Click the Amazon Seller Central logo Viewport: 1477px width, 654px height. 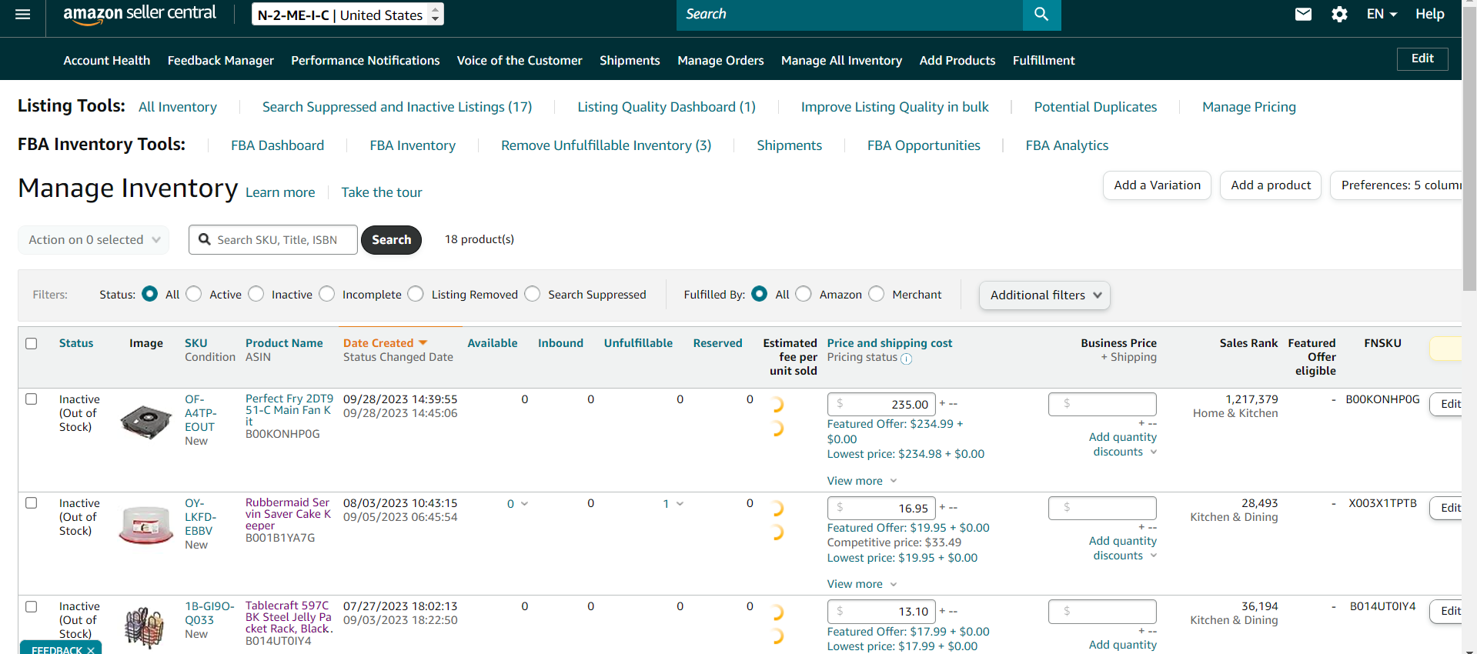(139, 14)
